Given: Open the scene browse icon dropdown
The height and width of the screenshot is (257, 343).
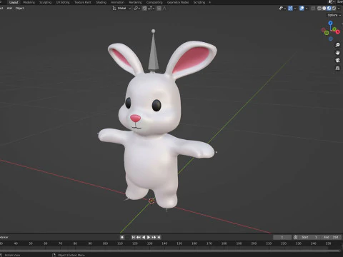Looking at the screenshot, I should point(331,2).
